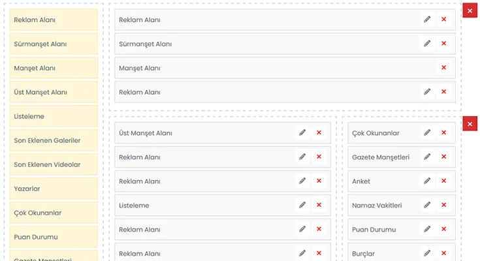This screenshot has height=261, width=480.
Task: Open the Anket widget editor pencil
Action: [x=427, y=181]
